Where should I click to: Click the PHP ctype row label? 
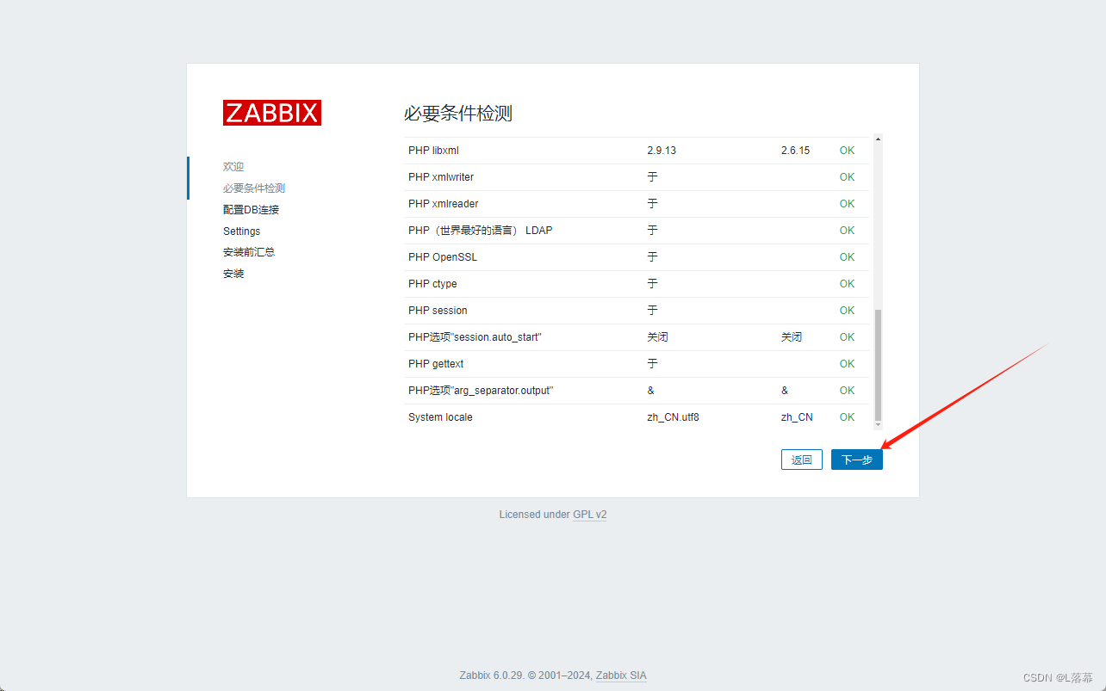click(432, 284)
